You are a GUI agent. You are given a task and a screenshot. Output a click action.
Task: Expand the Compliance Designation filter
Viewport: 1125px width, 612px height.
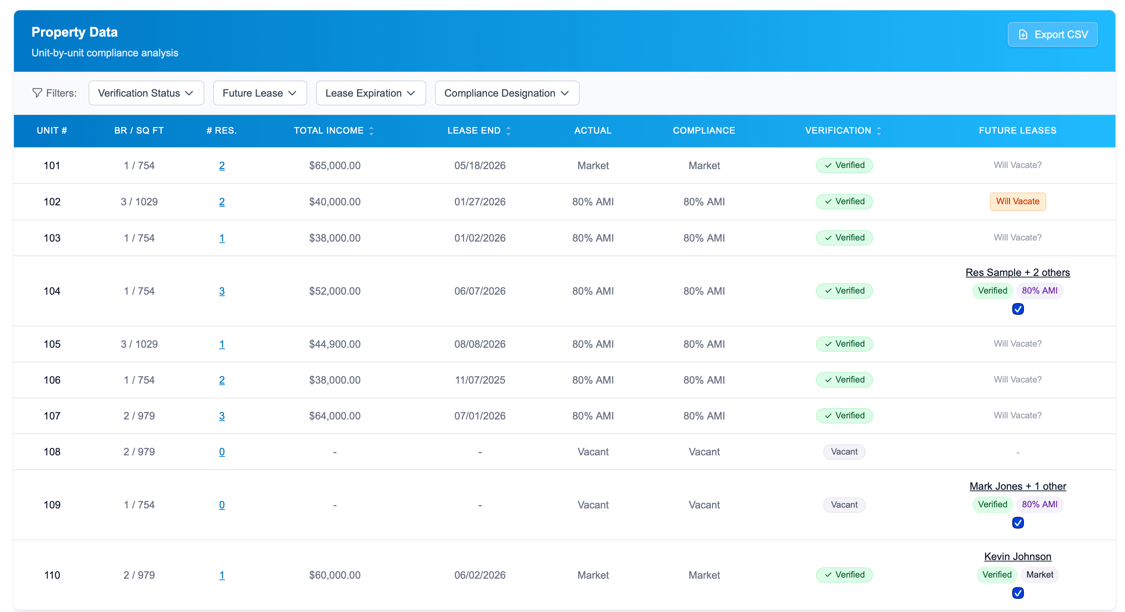pyautogui.click(x=507, y=93)
